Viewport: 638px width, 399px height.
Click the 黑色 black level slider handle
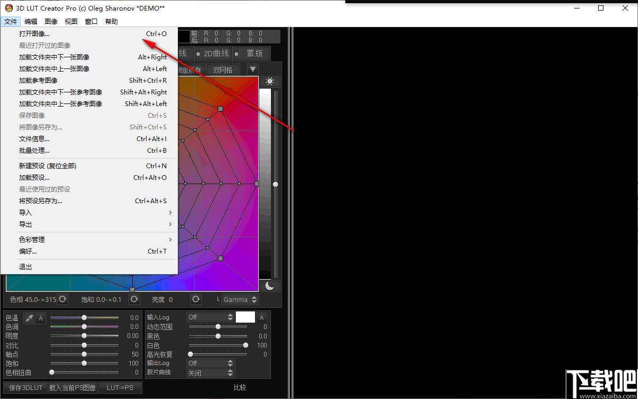tap(218, 336)
